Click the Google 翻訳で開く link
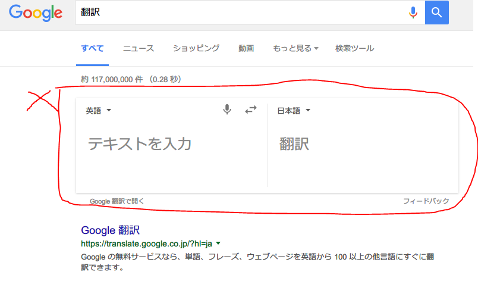The image size is (478, 284). tap(117, 201)
